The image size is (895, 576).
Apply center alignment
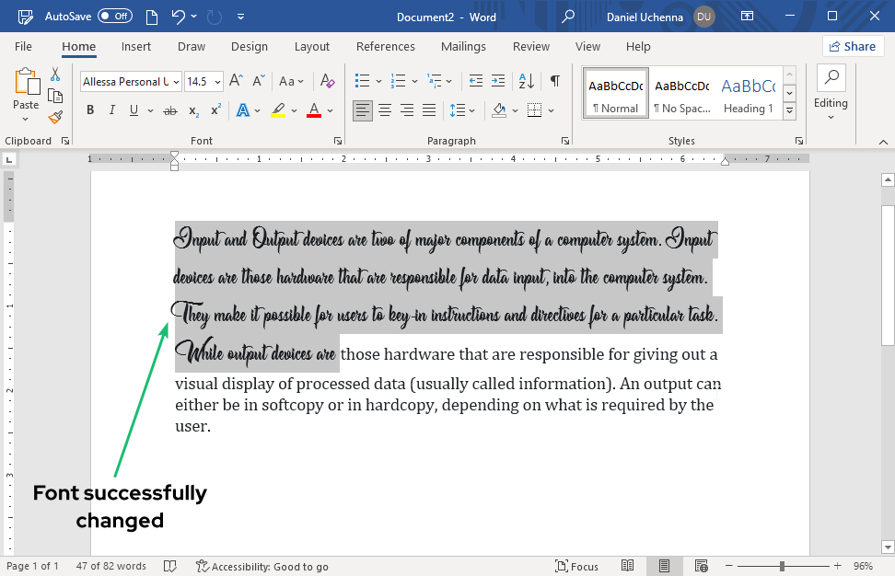coord(384,109)
